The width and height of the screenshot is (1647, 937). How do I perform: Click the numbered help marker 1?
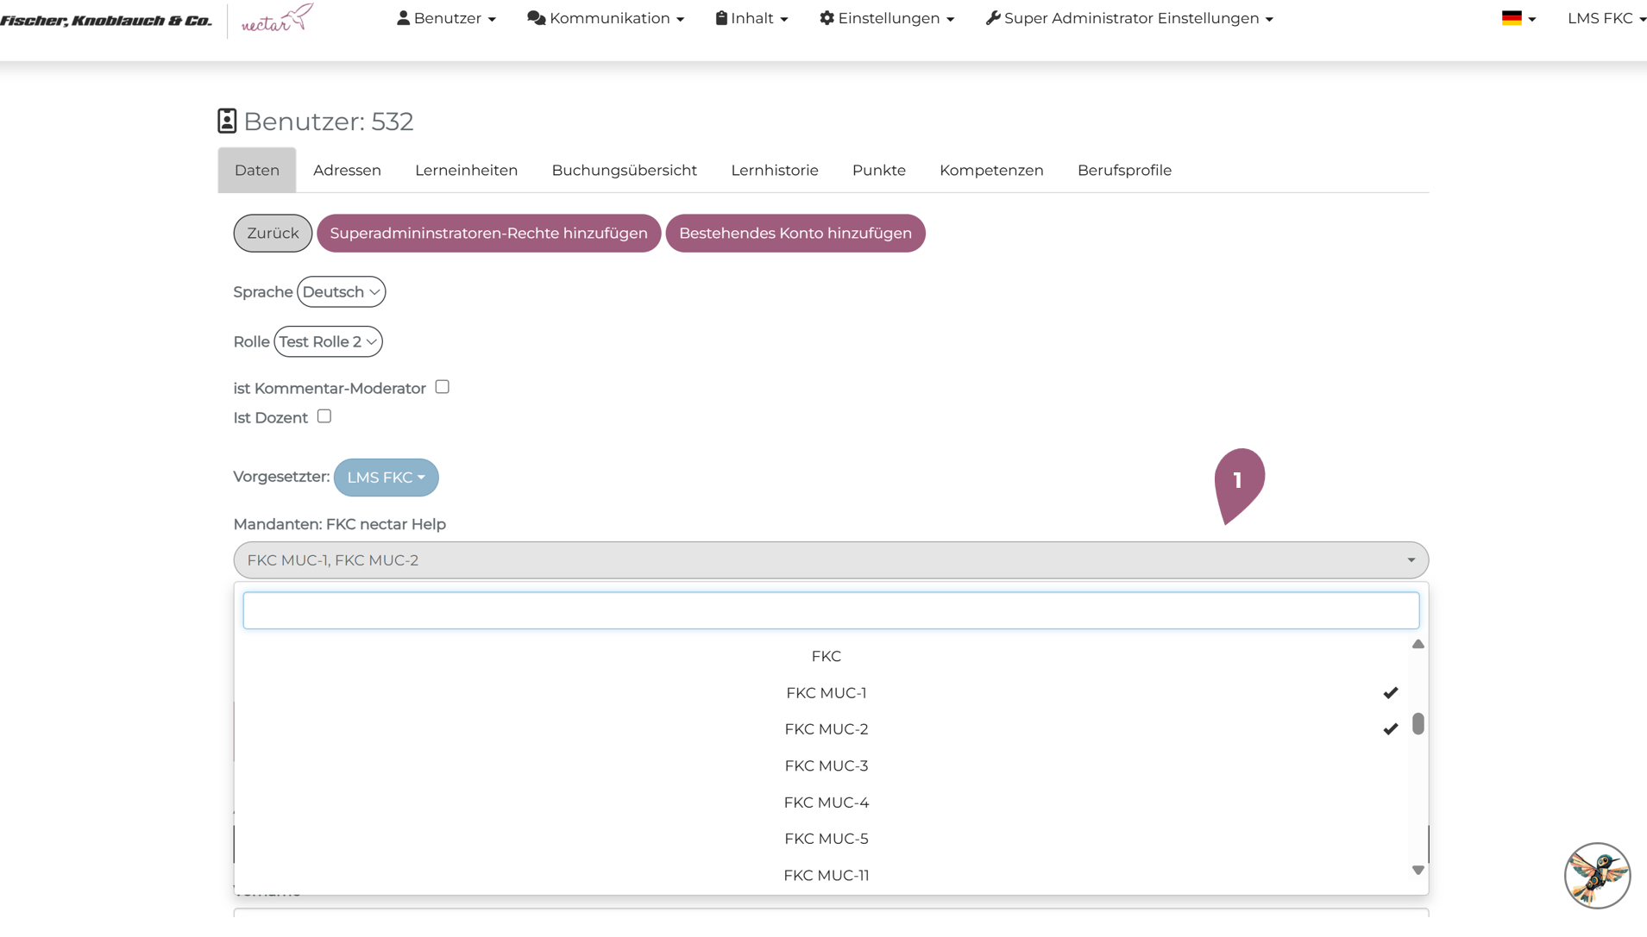point(1238,482)
